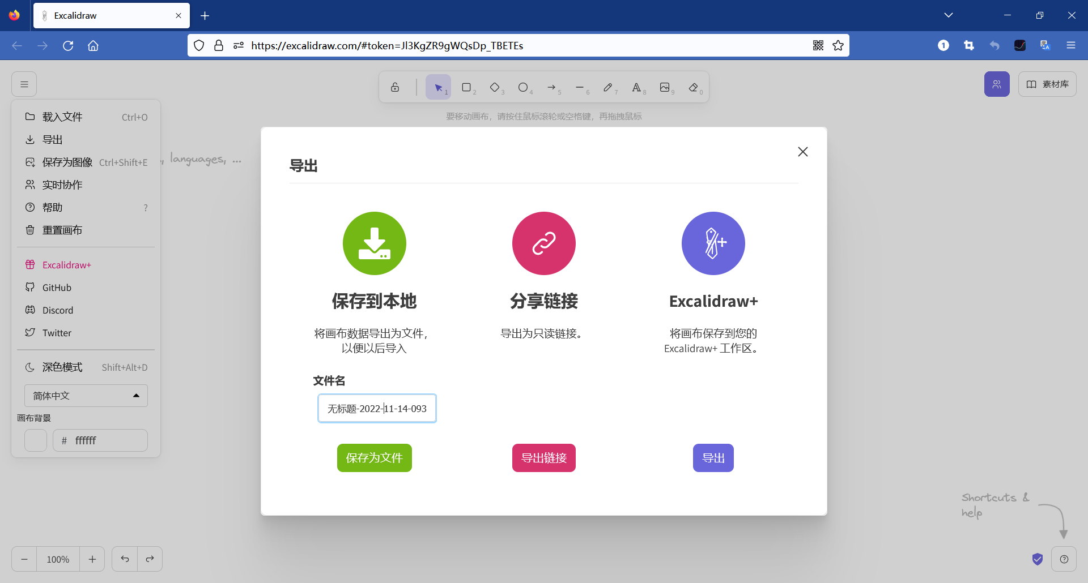Click the pink share link circle icon

pos(544,243)
